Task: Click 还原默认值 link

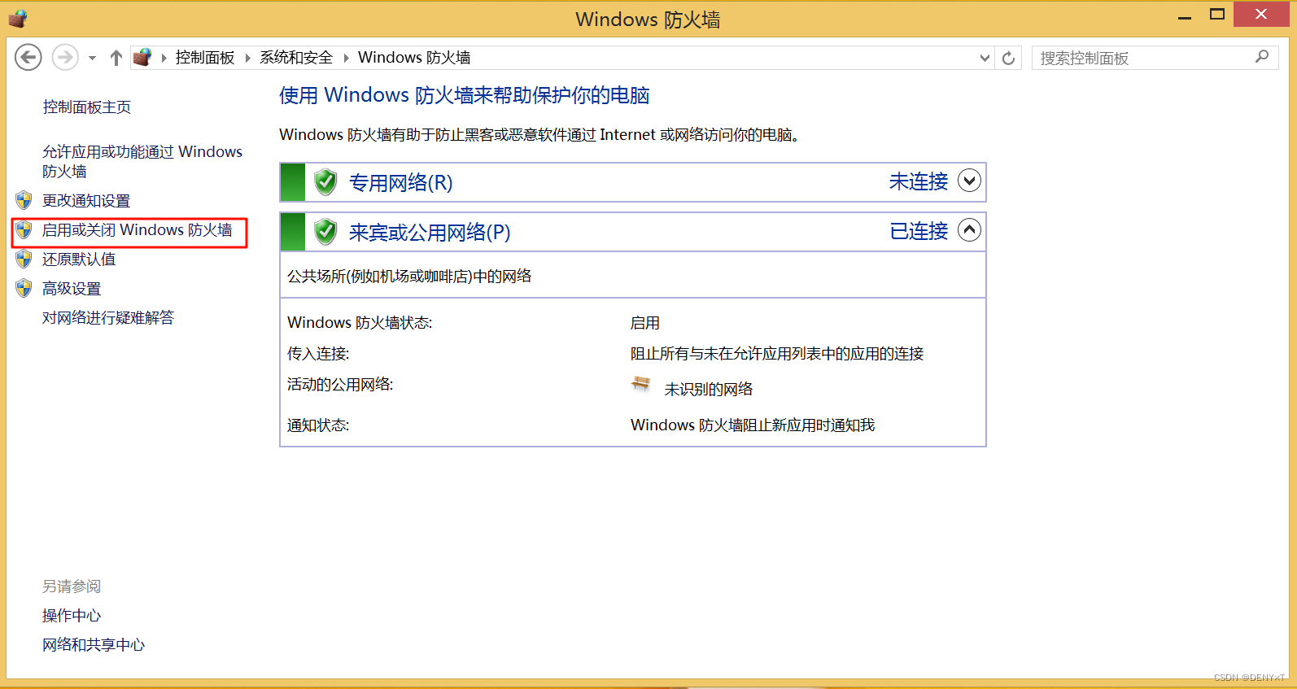Action: tap(79, 259)
